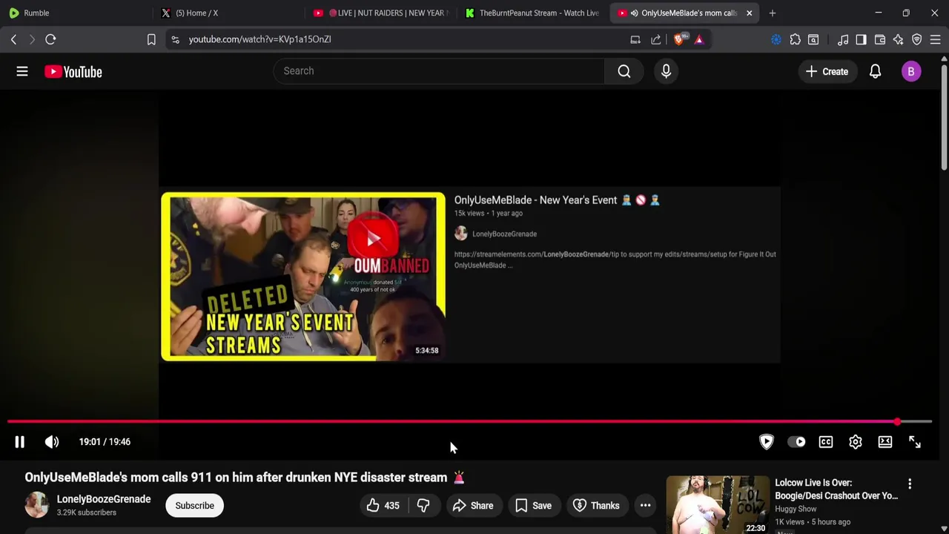Viewport: 949px width, 534px height.
Task: Open YouTube hamburger guide menu
Action: pyautogui.click(x=22, y=71)
